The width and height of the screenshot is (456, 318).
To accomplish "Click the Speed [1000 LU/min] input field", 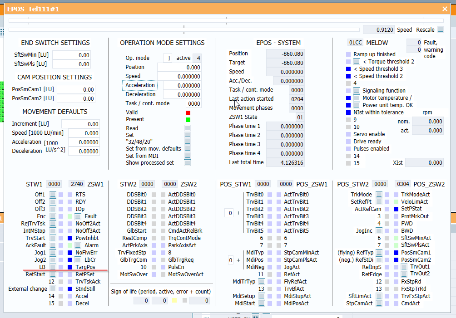I will coord(84,133).
